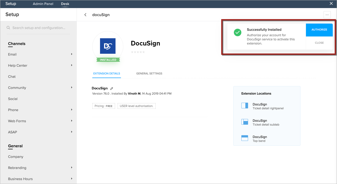Click the Community menu item
337x184 pixels.
17,88
